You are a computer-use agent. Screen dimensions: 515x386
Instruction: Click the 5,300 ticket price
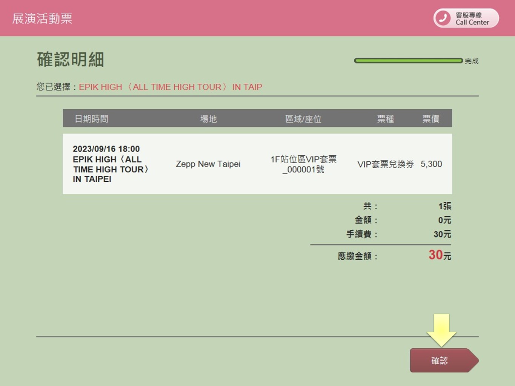(x=431, y=164)
